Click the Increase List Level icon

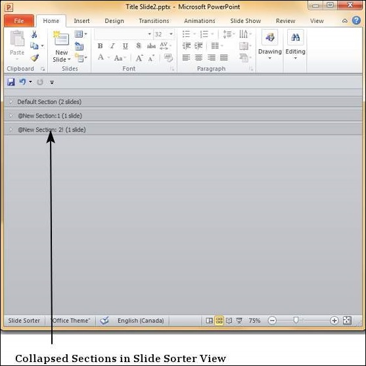(x=198, y=46)
